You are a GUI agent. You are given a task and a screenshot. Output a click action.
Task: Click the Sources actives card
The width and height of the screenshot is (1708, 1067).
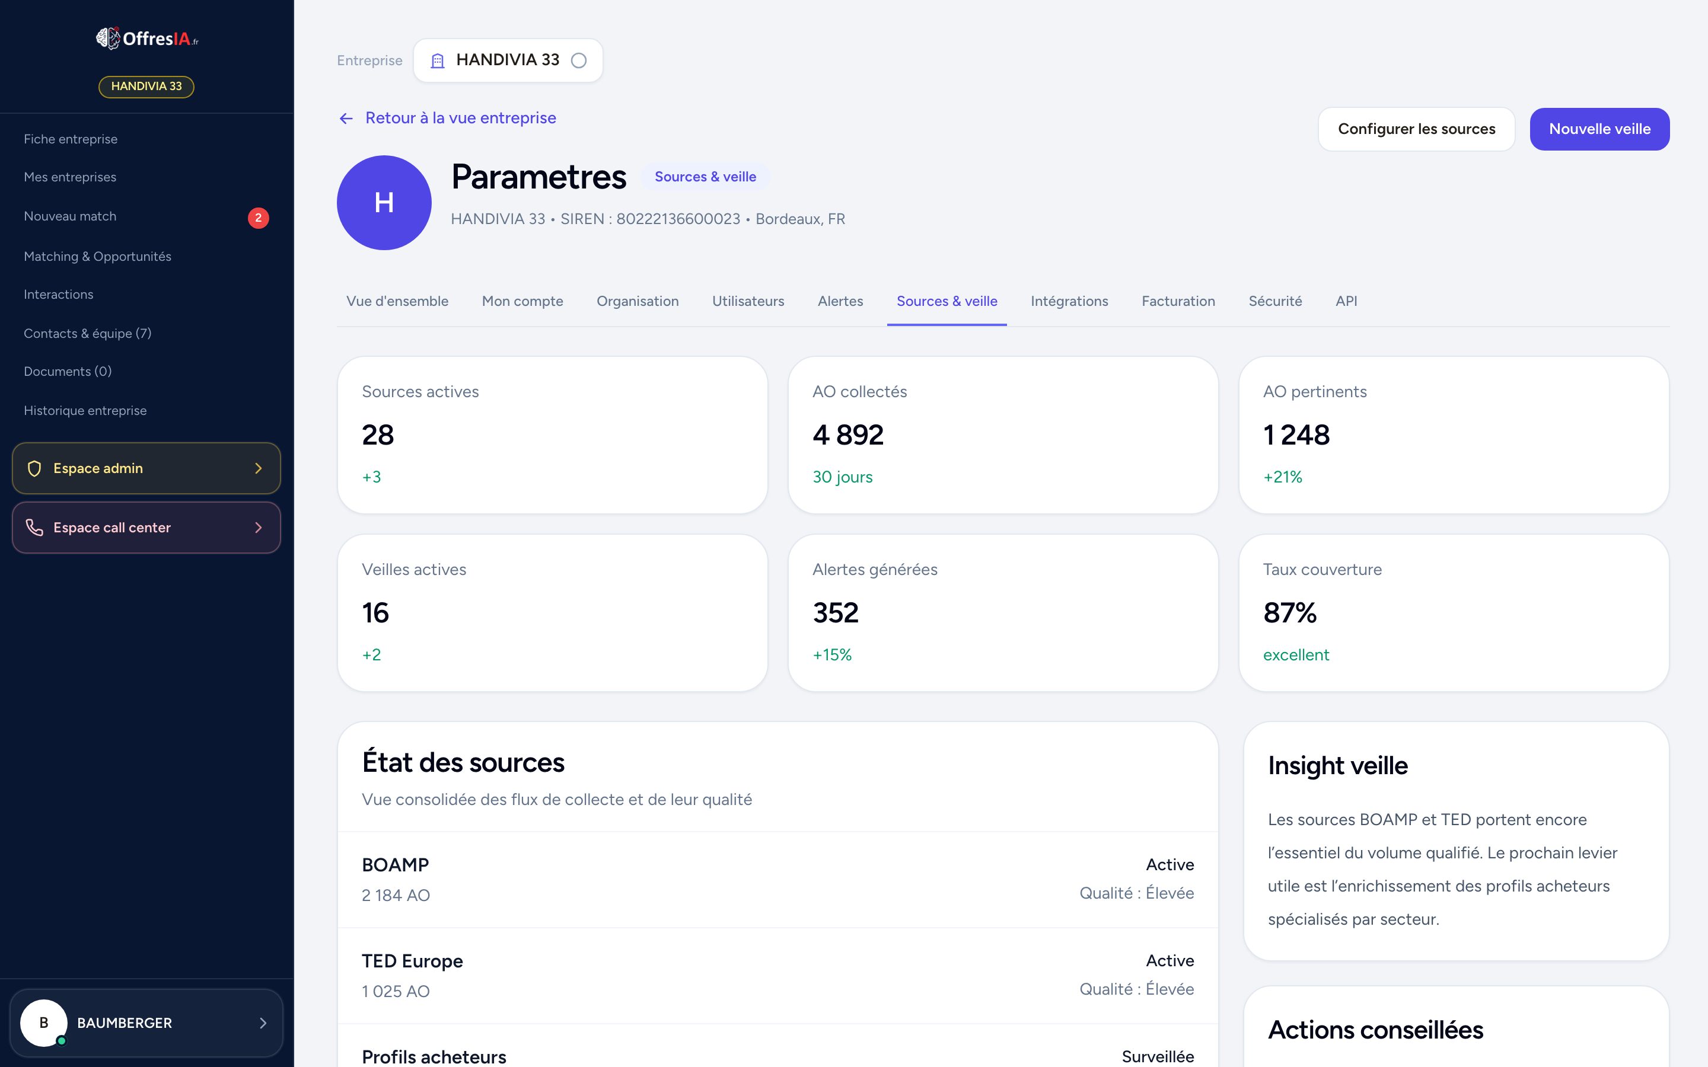pyautogui.click(x=553, y=436)
